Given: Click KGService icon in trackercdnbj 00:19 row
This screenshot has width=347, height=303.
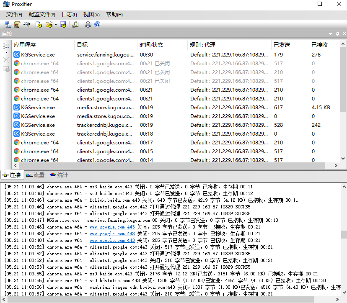Looking at the screenshot, I should pos(17,125).
